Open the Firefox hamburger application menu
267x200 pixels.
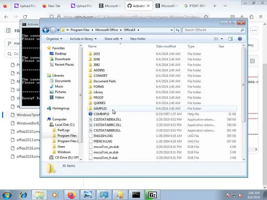point(261,17)
